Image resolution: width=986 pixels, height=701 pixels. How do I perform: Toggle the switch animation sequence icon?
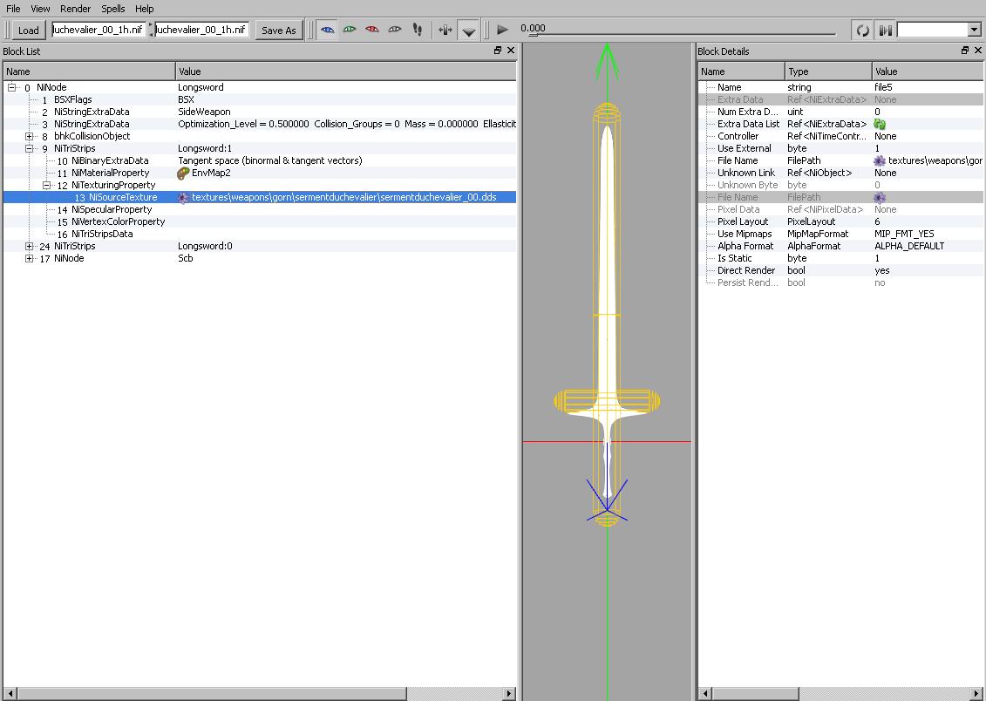pos(886,31)
